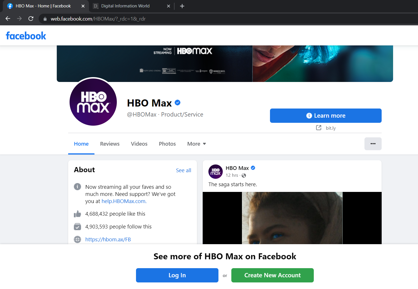418x289 pixels.
Task: Reload the page with refresh icon
Action: [x=31, y=19]
